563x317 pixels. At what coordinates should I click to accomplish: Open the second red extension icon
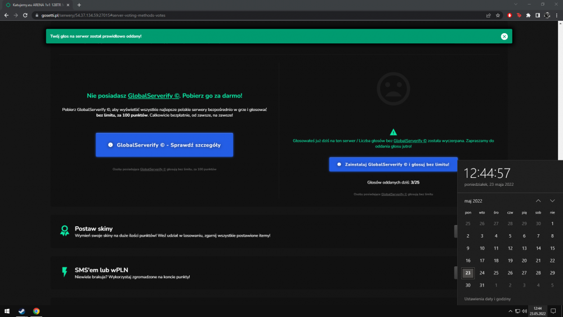[x=519, y=15]
